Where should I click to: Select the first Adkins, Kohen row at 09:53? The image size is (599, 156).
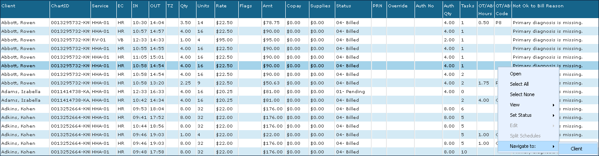point(299,109)
